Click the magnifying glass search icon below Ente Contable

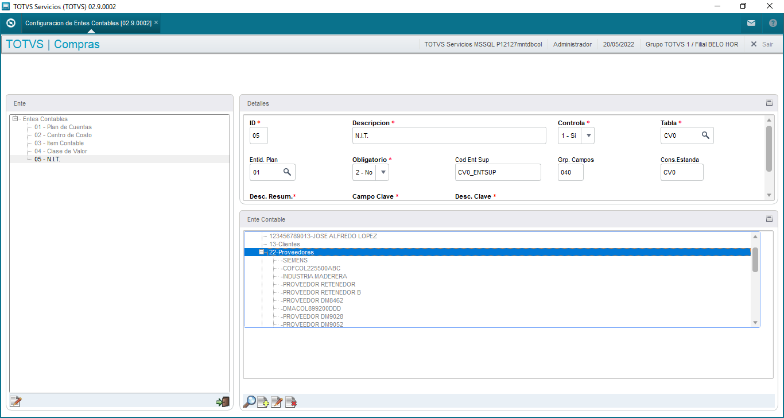(250, 402)
